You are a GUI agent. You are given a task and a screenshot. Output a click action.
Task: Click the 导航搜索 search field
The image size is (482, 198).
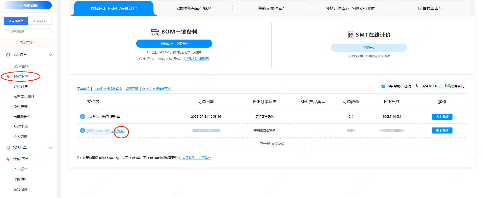(28, 31)
